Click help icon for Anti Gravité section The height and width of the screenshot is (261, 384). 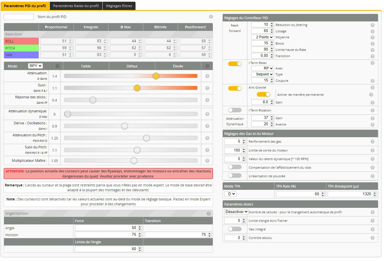[372, 88]
